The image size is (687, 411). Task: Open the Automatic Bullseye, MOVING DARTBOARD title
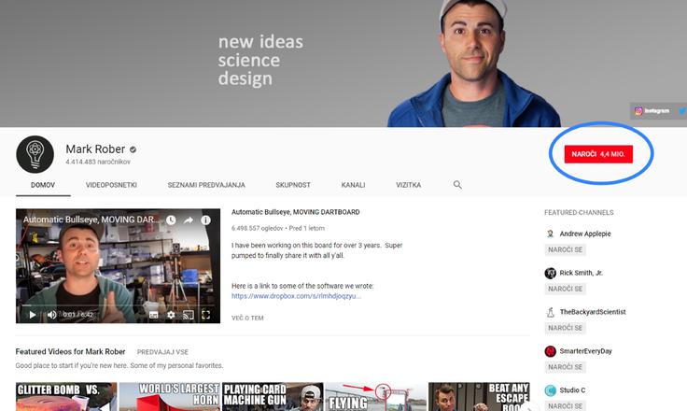point(296,212)
